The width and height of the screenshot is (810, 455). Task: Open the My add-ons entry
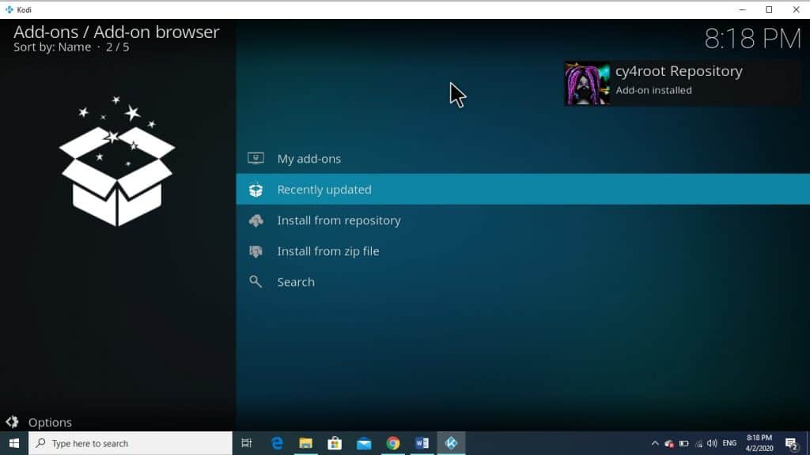[523, 158]
